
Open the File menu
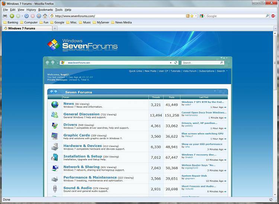click(5, 10)
